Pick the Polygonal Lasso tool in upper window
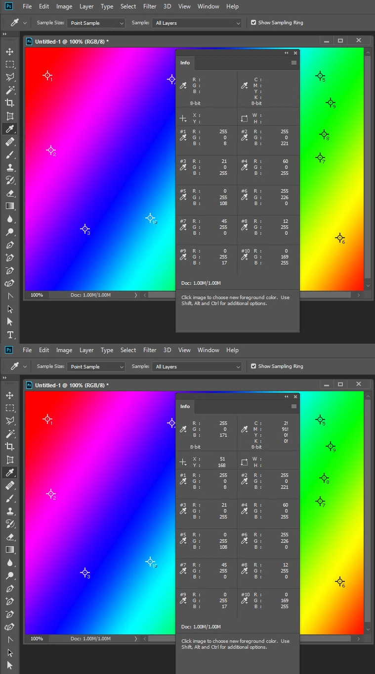The image size is (375, 674). click(9, 77)
